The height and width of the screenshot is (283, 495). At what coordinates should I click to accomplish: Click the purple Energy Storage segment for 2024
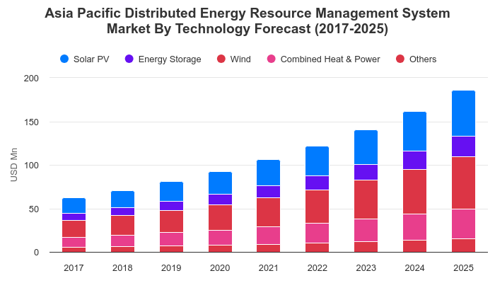click(x=414, y=160)
